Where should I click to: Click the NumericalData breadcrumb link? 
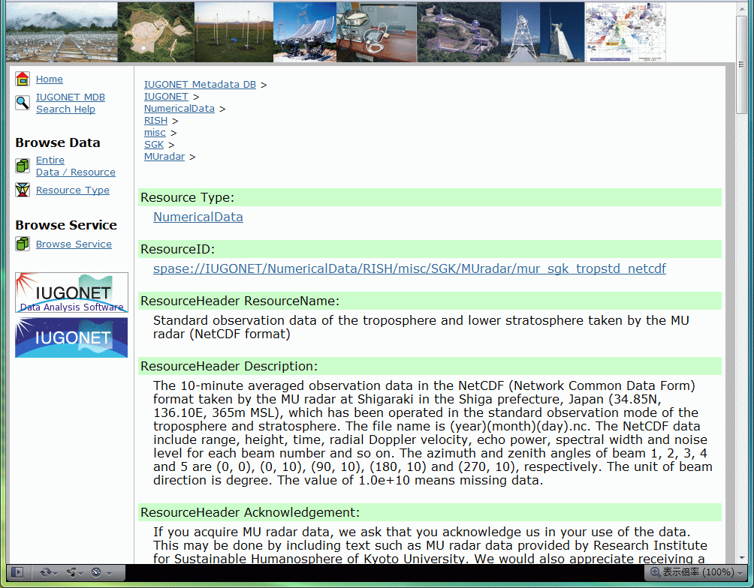179,109
